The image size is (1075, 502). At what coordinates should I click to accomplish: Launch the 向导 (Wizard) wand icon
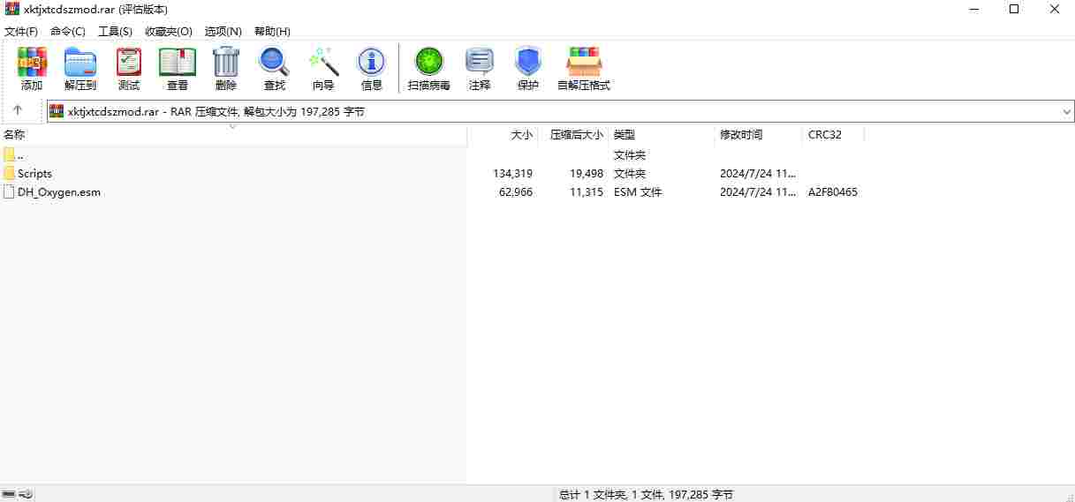point(323,69)
